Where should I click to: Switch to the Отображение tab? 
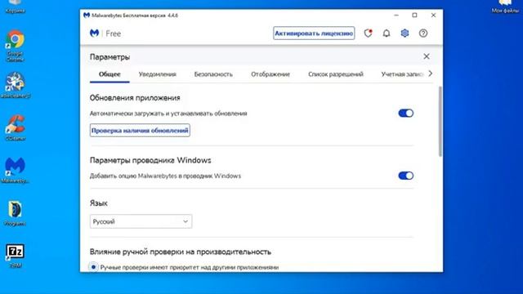[x=270, y=74]
